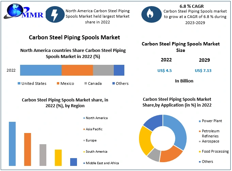Select the United States segment of 2022 bar
Image resolution: width=232 pixels, height=171 pixels.
pos(41,70)
